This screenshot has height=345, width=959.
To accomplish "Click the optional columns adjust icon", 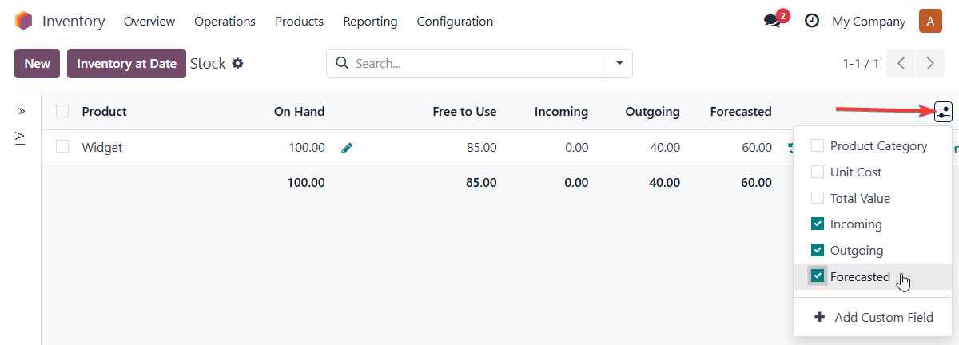I will (x=944, y=112).
